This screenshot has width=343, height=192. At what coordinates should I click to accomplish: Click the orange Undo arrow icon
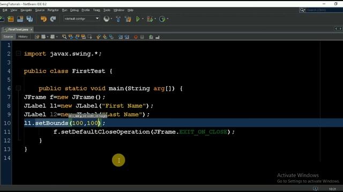[x=43, y=19]
